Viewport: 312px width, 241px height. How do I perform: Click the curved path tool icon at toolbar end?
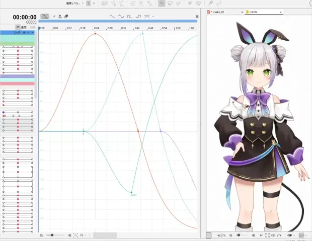(x=219, y=4)
